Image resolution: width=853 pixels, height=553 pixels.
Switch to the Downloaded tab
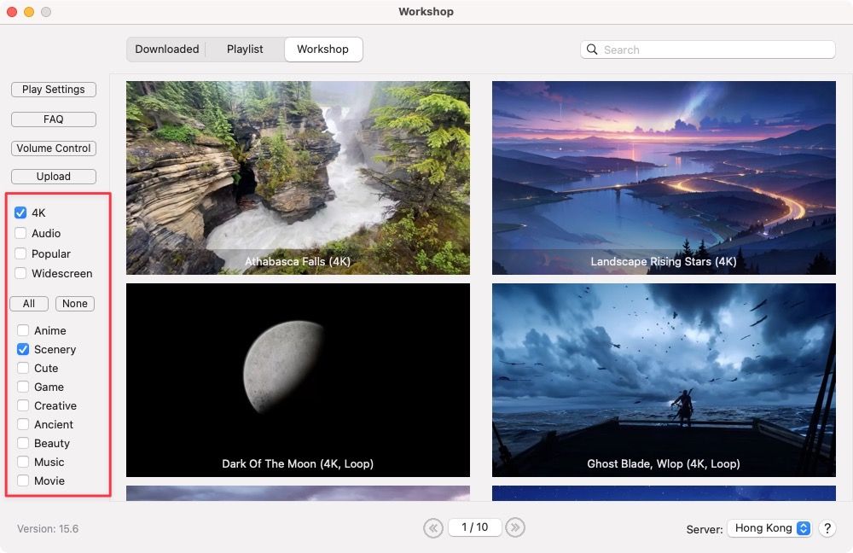pos(167,49)
